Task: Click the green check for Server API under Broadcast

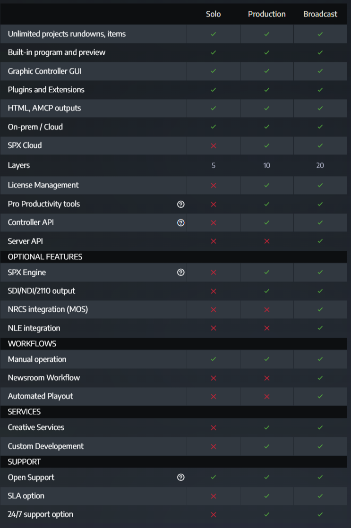Action: [x=320, y=241]
